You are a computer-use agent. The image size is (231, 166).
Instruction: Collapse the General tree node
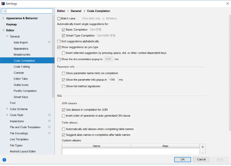(7, 36)
